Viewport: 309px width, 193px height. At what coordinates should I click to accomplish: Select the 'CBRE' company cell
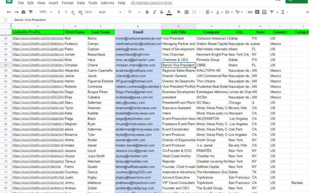tap(211, 65)
